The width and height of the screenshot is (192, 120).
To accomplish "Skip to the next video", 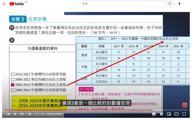I will [22, 114].
